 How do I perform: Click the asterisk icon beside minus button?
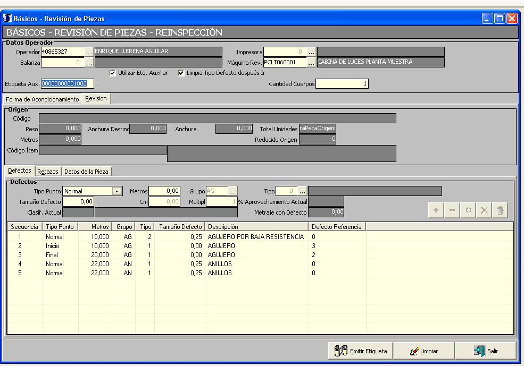[468, 210]
